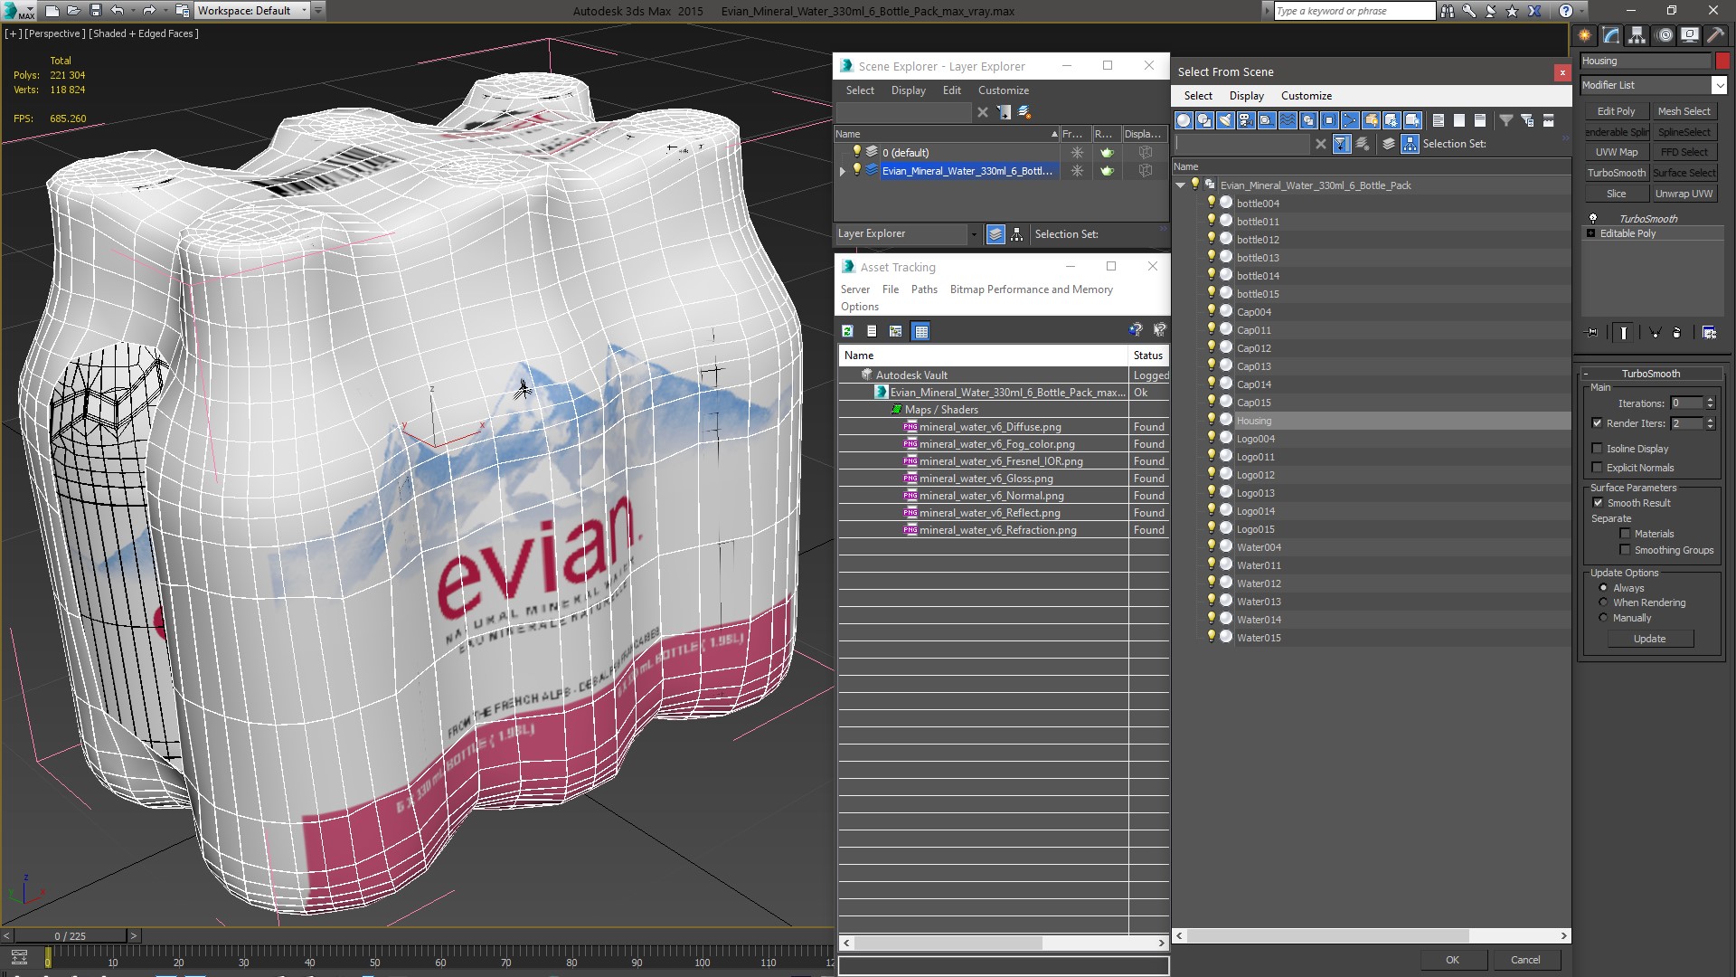This screenshot has width=1736, height=977.
Task: Click the UVW Map modifier button
Action: tap(1616, 152)
